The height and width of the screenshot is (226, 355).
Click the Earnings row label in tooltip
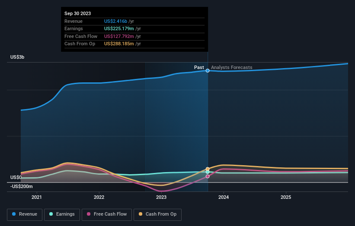coord(74,28)
